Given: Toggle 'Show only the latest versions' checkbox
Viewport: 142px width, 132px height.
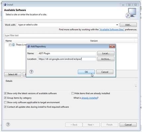Looking at the screenshot, I should click(5, 93).
